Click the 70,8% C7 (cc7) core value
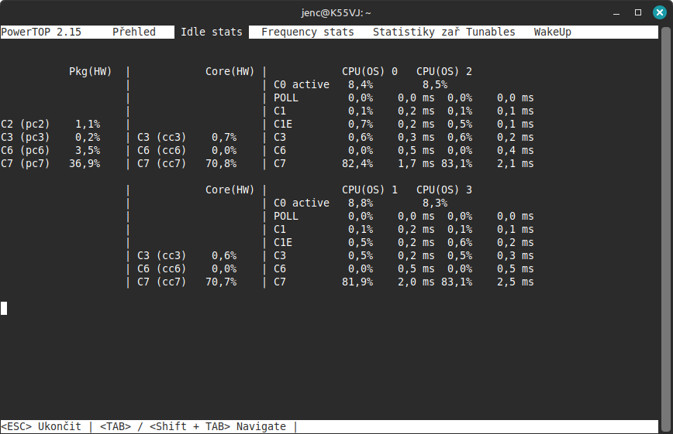 (x=223, y=163)
